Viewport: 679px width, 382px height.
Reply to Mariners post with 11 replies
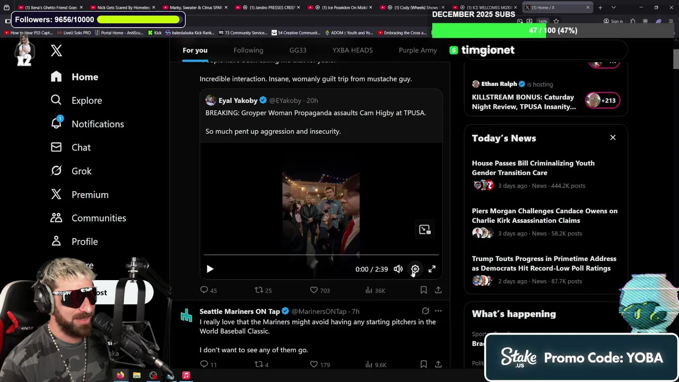click(208, 364)
